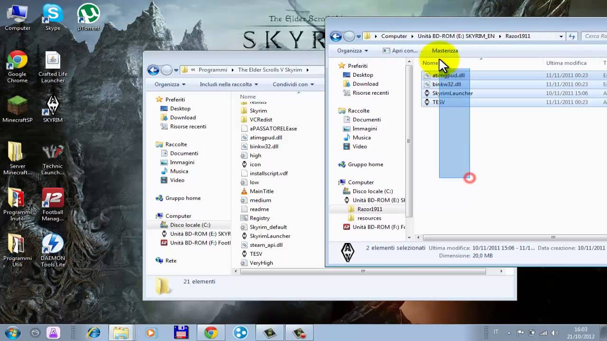Click the Apri con toolbar button
The width and height of the screenshot is (607, 341).
point(400,51)
